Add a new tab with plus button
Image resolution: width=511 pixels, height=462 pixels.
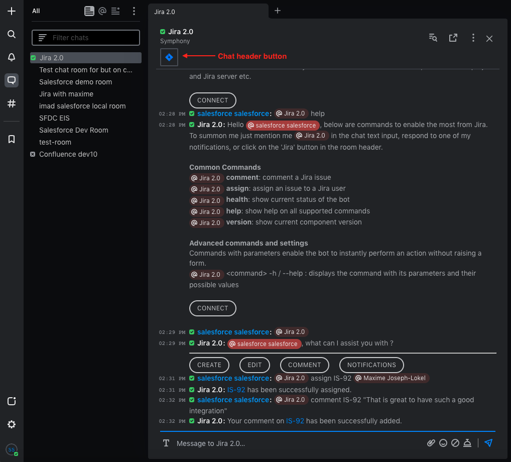[277, 11]
